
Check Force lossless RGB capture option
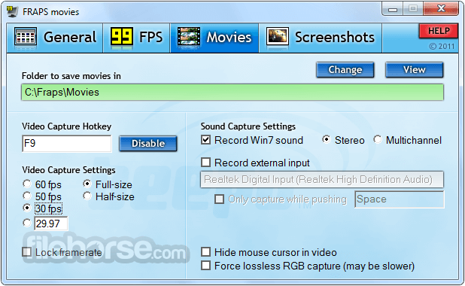[206, 266]
